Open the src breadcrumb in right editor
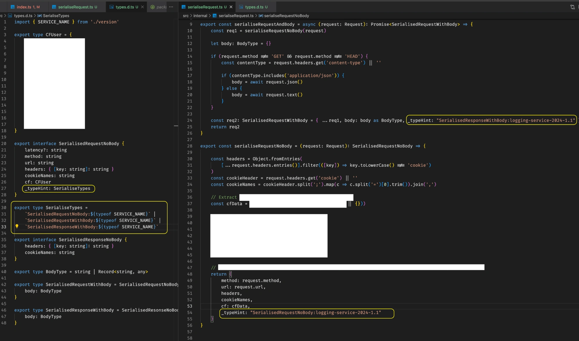Screen dimensions: 579x341 [x=186, y=16]
